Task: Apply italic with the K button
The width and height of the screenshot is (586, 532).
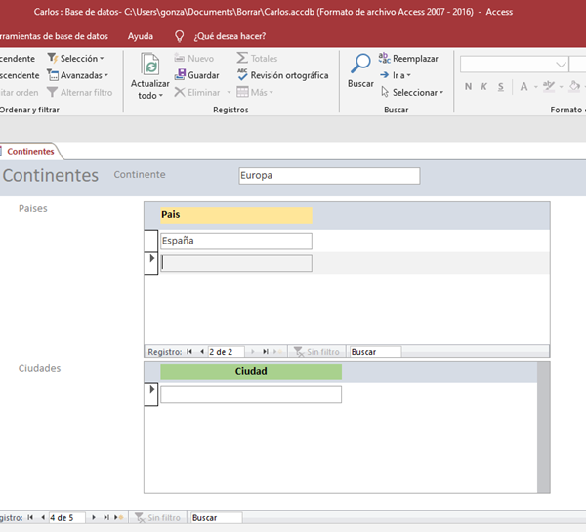Action: tap(484, 86)
